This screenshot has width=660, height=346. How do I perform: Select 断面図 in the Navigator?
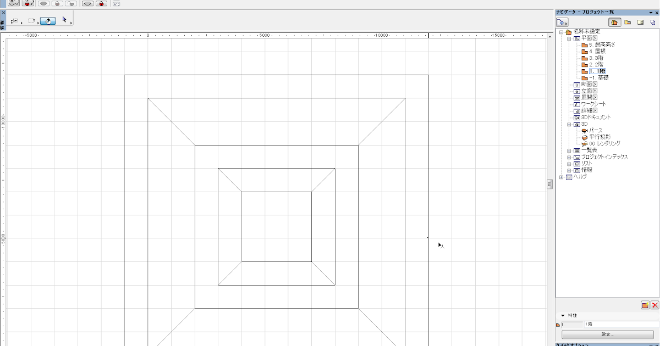(x=589, y=85)
